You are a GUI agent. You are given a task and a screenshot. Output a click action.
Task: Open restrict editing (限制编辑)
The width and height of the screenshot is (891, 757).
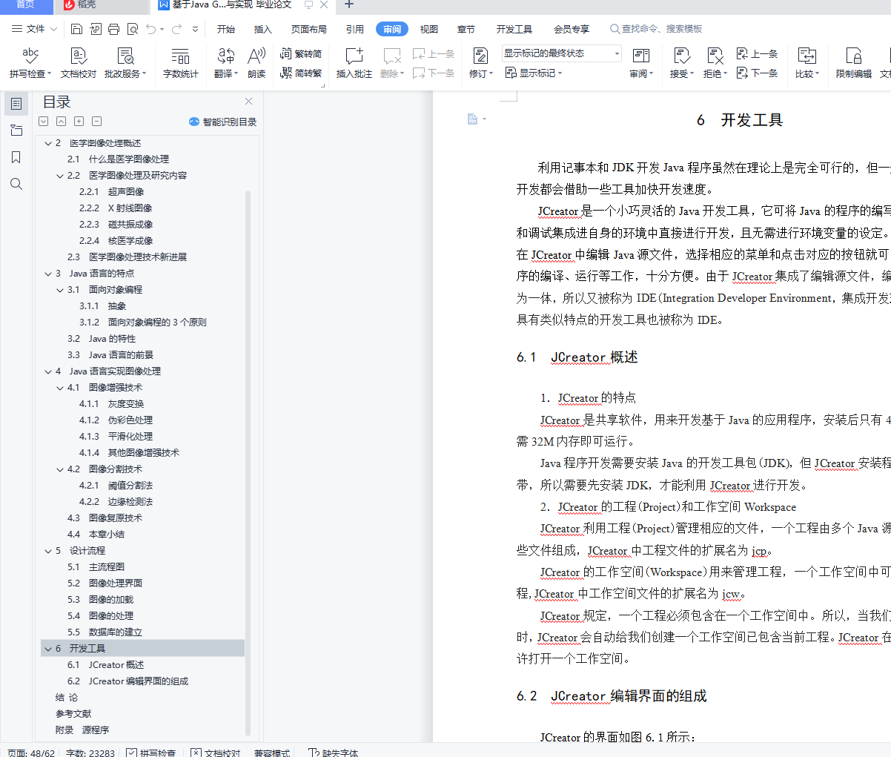coord(853,63)
